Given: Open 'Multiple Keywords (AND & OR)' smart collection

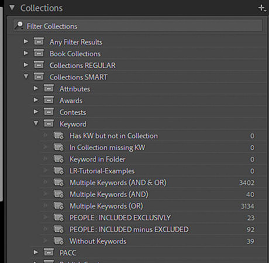Looking at the screenshot, I should point(118,183).
